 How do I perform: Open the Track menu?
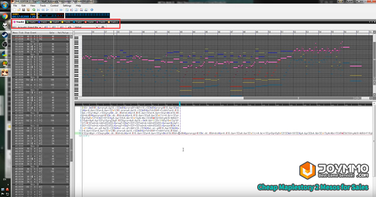(43, 5)
